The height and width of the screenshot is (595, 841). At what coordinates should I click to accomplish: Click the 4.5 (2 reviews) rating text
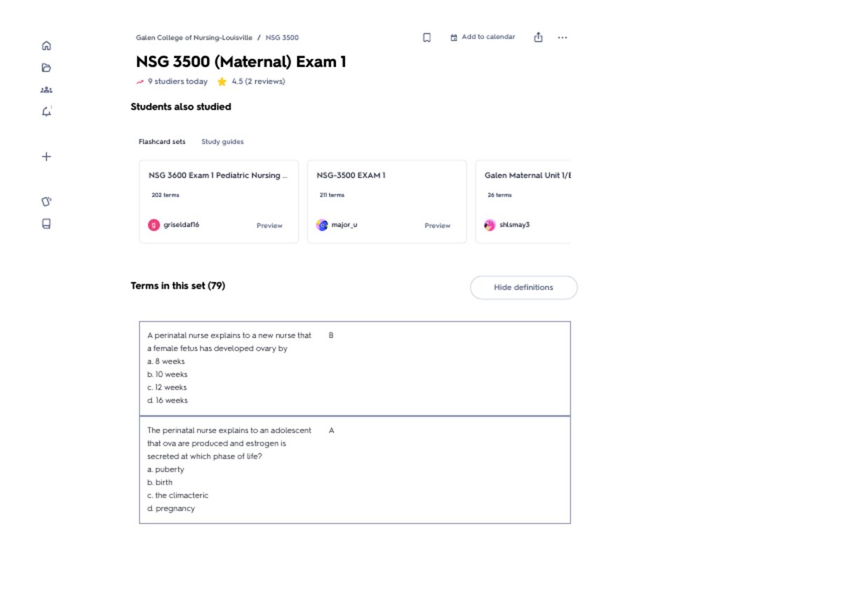click(x=259, y=81)
